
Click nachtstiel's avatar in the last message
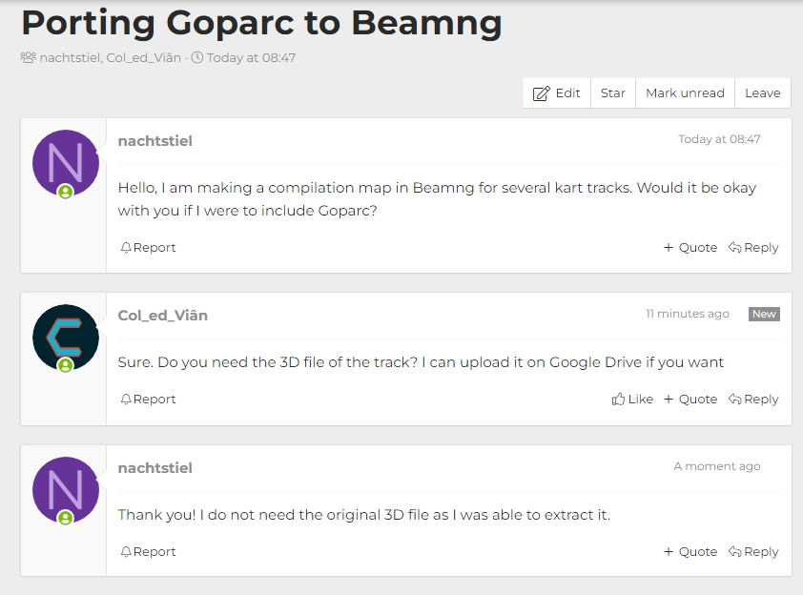65,490
